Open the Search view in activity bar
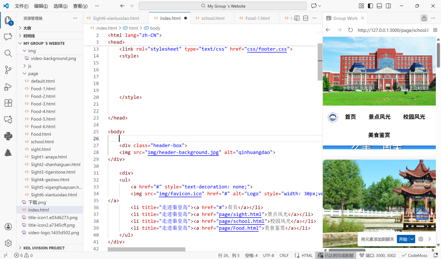441x259 pixels. (8, 53)
